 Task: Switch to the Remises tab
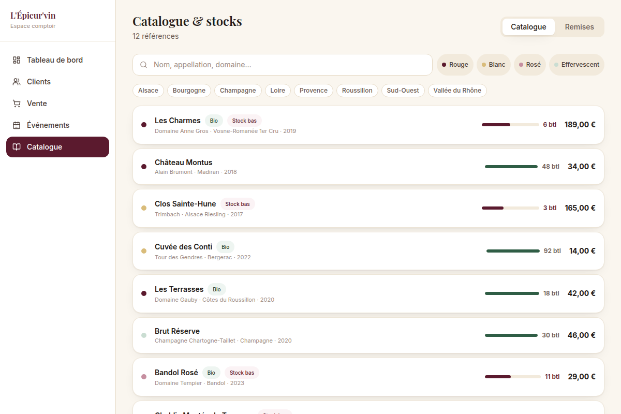(x=579, y=27)
